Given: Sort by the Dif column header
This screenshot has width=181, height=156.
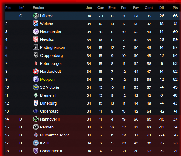Looking at the screenshot, I should pyautogui.click(x=161, y=8).
